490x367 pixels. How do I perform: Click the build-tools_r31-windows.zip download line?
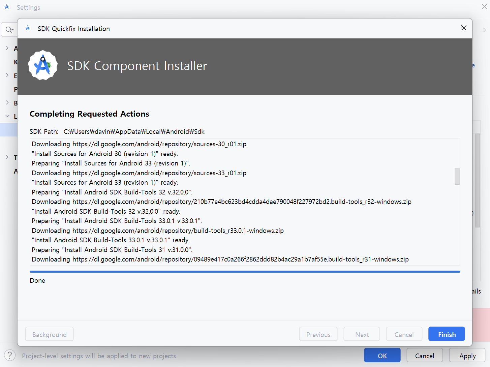point(220,259)
